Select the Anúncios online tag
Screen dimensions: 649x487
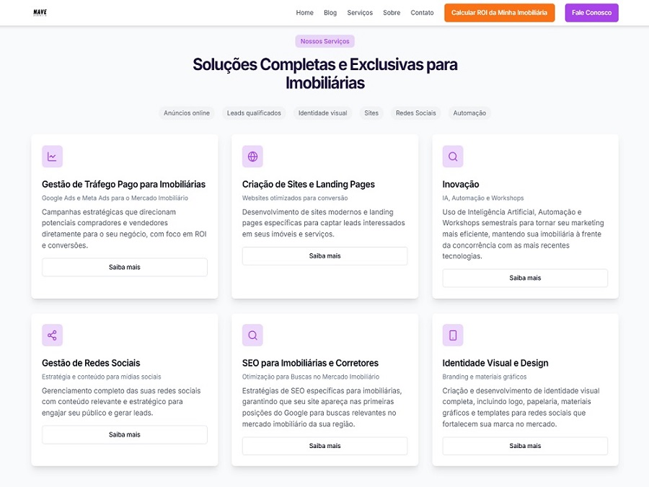click(187, 113)
